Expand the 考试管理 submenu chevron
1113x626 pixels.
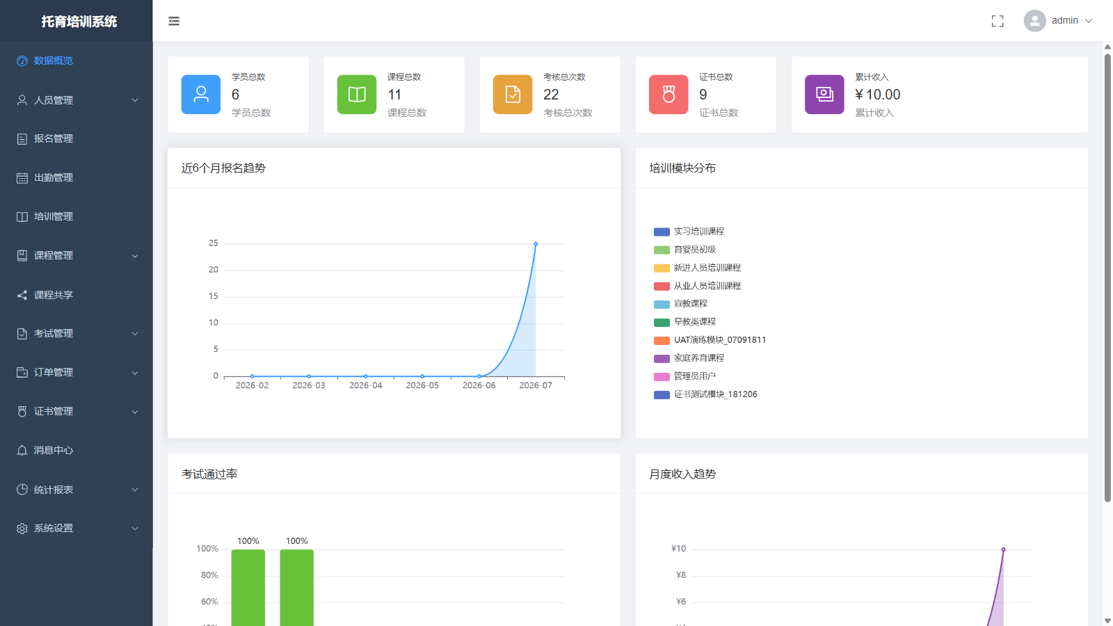point(135,334)
